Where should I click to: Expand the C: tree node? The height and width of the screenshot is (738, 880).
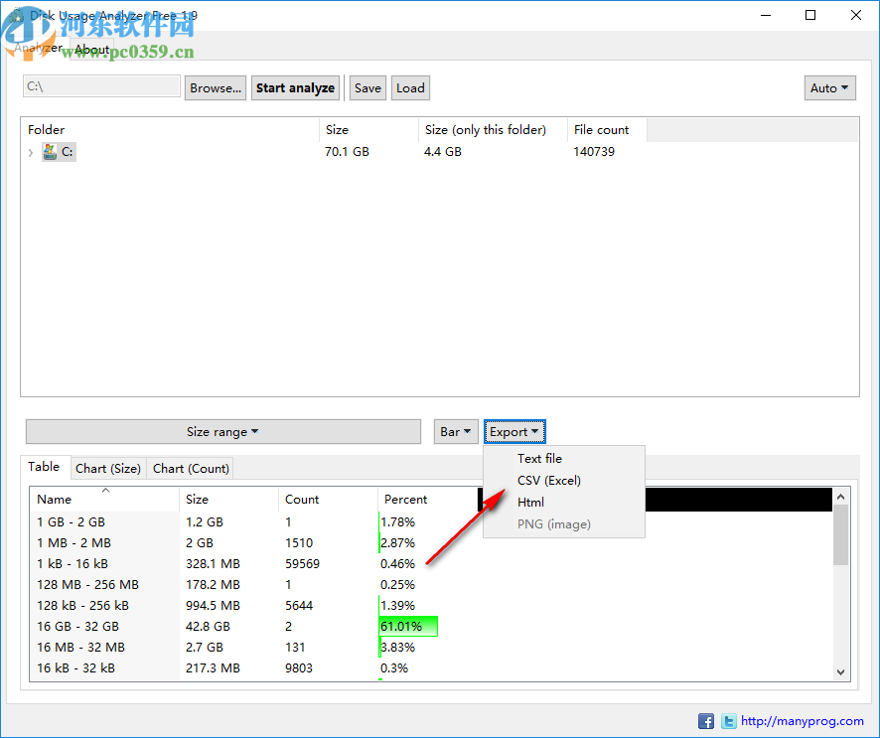click(x=31, y=152)
